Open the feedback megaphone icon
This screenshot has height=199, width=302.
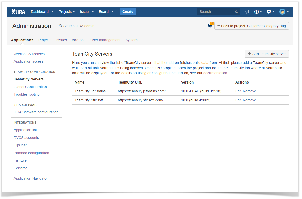point(247,12)
